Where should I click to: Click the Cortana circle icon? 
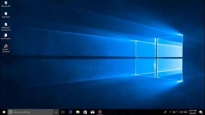11,112
